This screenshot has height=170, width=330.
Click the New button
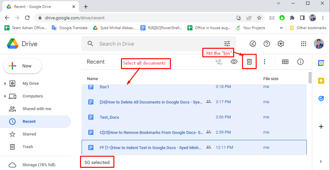click(23, 66)
